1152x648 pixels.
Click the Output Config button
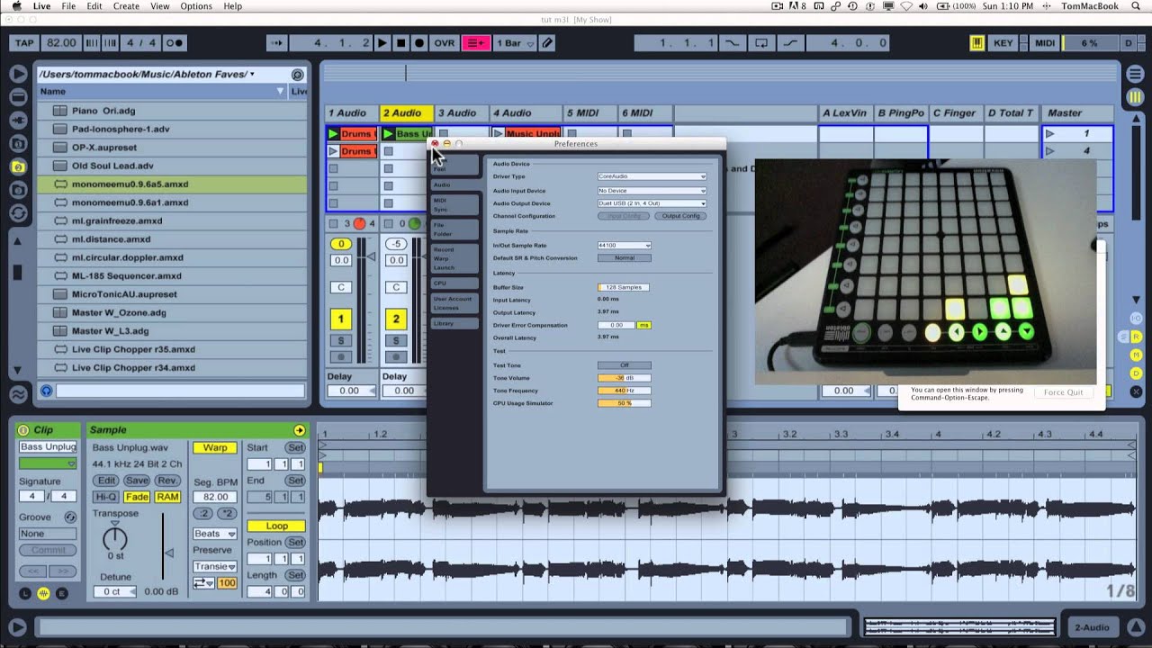(x=680, y=216)
